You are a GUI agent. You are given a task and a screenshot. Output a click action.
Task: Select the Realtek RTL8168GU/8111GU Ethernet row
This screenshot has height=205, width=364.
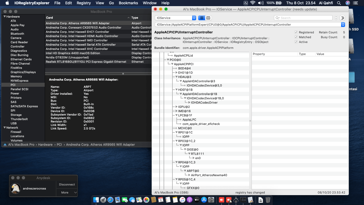point(98,62)
